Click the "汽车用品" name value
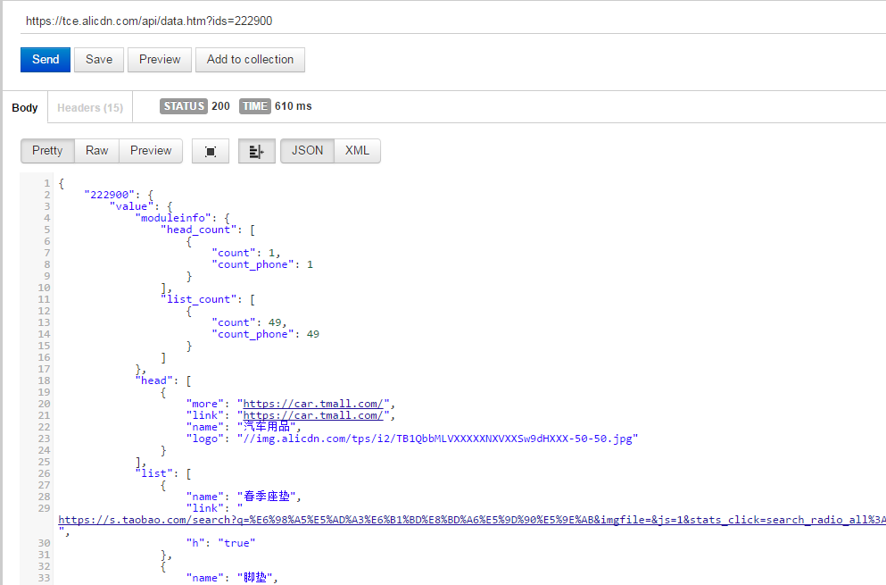886x585 pixels. tap(266, 427)
